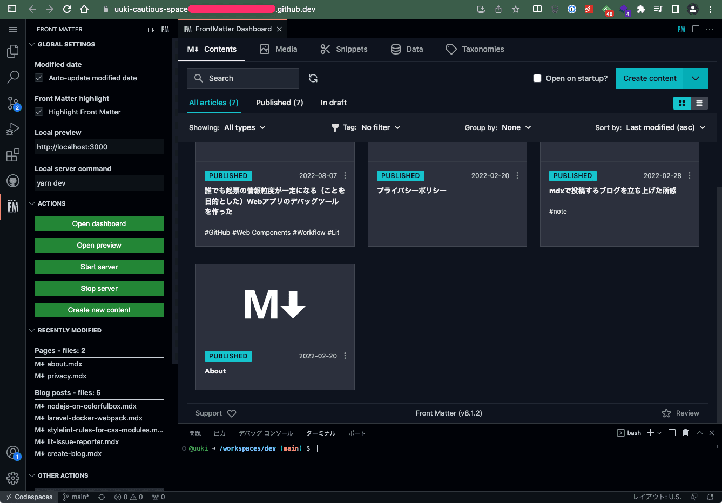Screen dimensions: 722x503
Task: Open Group by None dropdown
Action: pyautogui.click(x=516, y=127)
